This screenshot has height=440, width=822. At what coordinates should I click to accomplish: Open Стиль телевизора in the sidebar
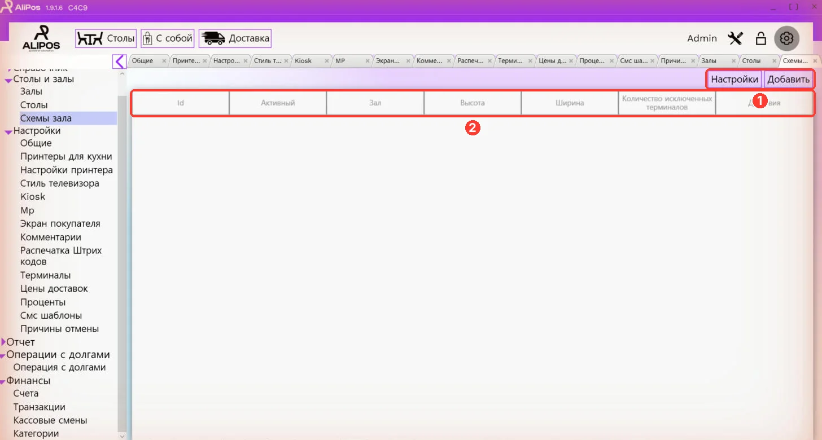60,183
